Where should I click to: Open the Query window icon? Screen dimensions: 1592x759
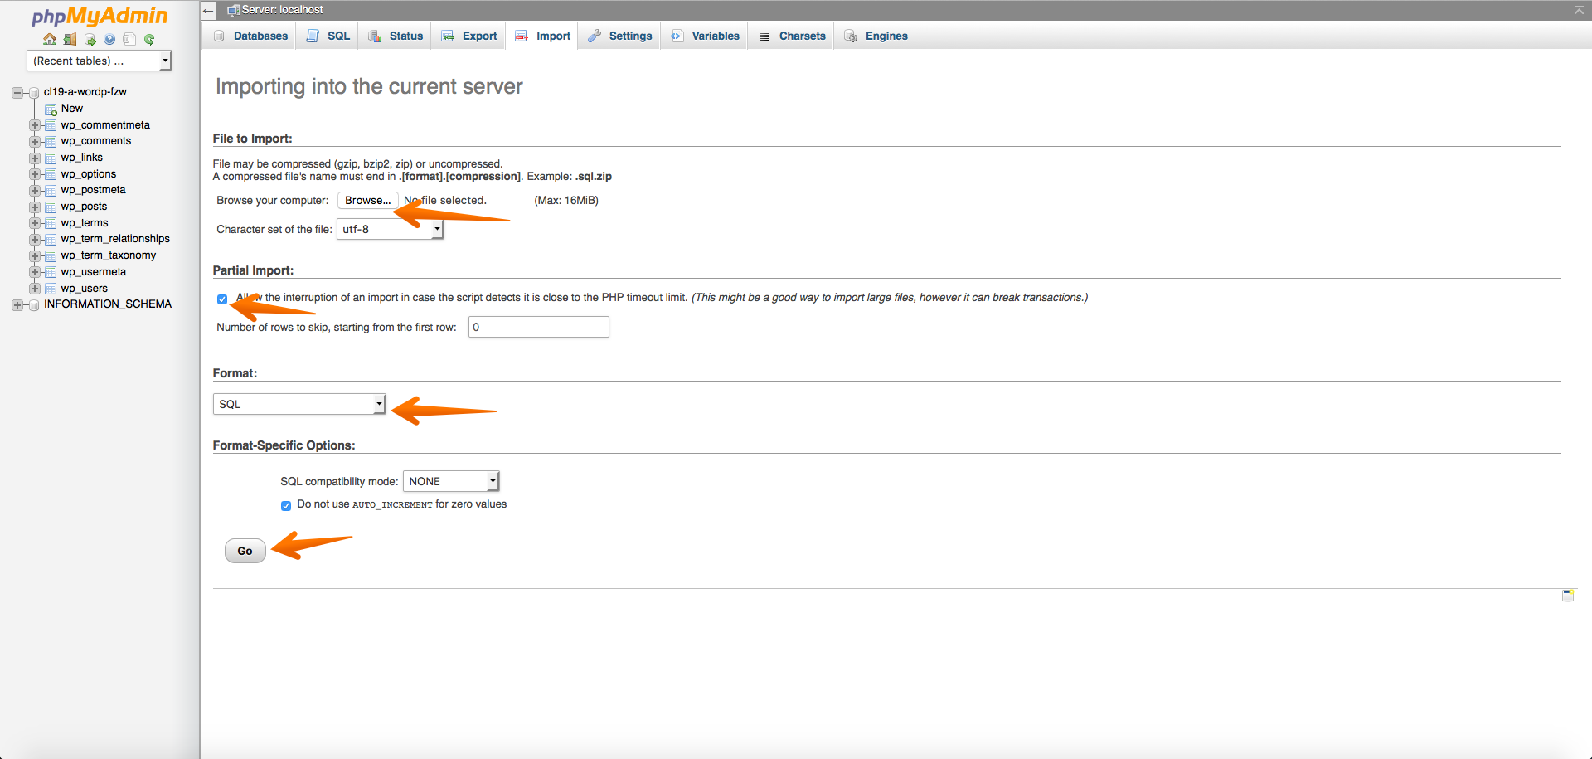coord(90,39)
